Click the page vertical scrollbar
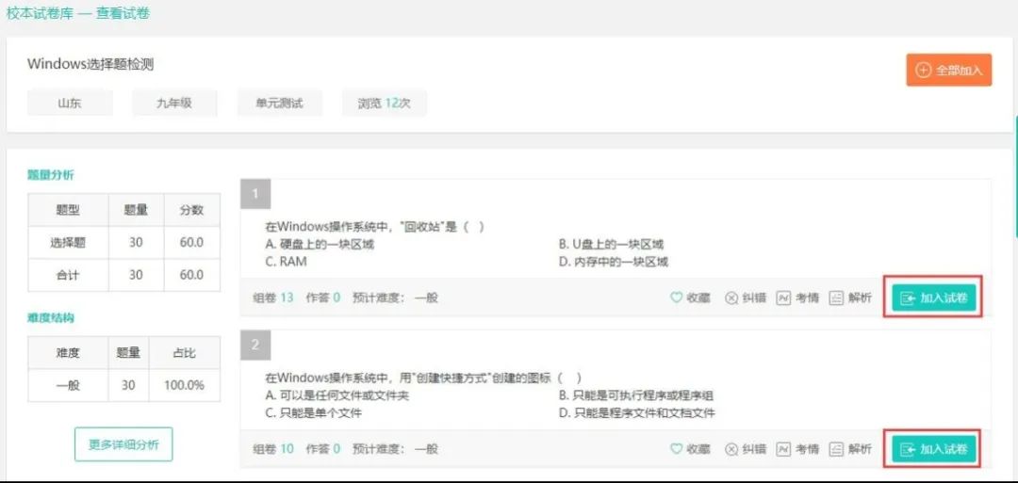 1015,175
